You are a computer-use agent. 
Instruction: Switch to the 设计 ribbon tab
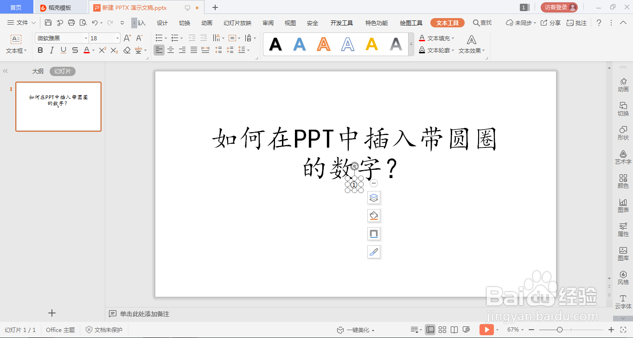[x=161, y=22]
